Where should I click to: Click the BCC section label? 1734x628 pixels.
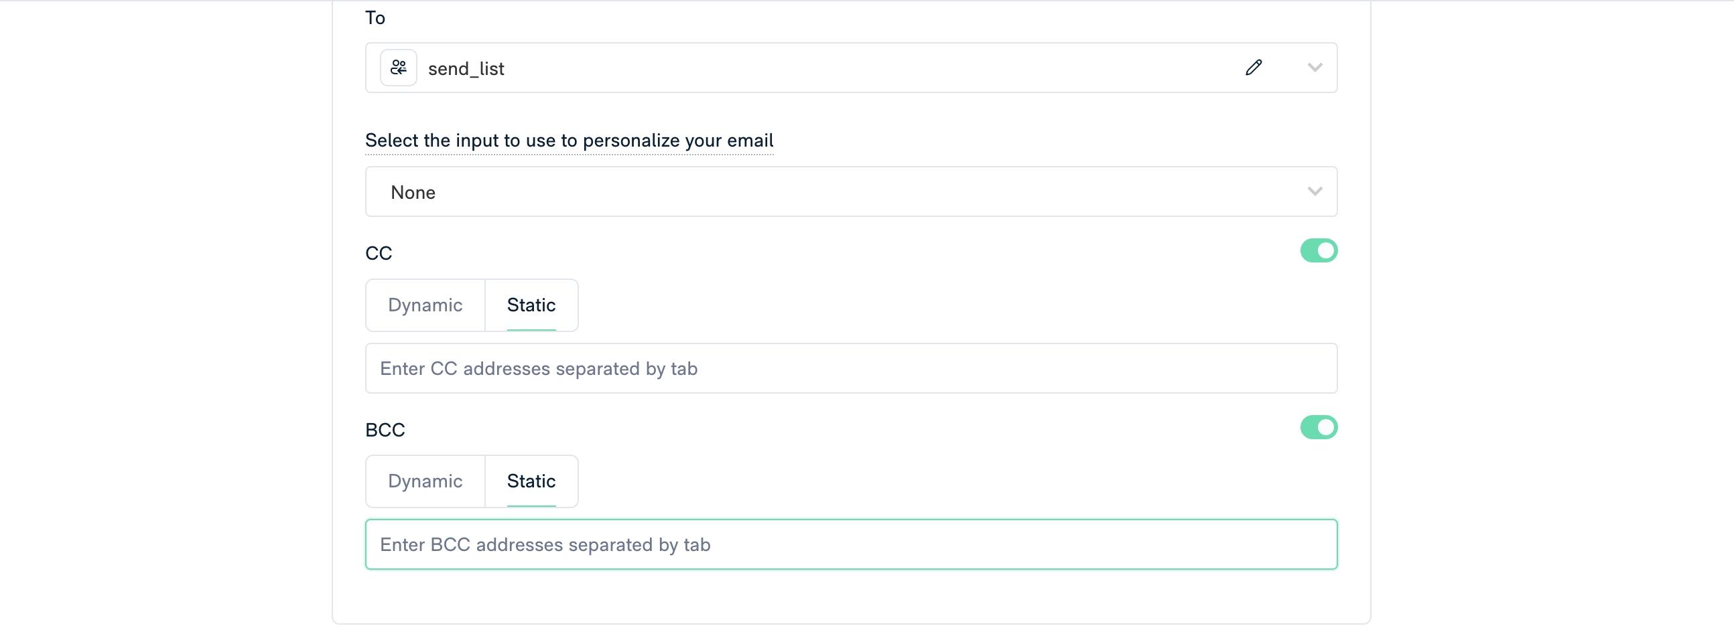pyautogui.click(x=385, y=430)
